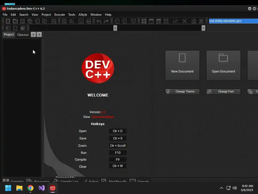The width and height of the screenshot is (258, 194).
Task: Click the Open file folder toolbar icon
Action: click(15, 21)
